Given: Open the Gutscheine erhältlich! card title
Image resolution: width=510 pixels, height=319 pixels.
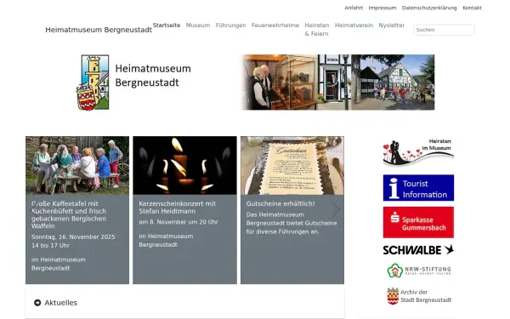Looking at the screenshot, I should (x=280, y=204).
